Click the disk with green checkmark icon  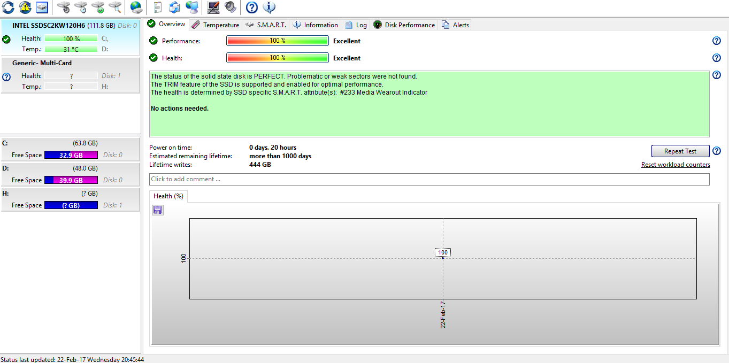pyautogui.click(x=98, y=7)
